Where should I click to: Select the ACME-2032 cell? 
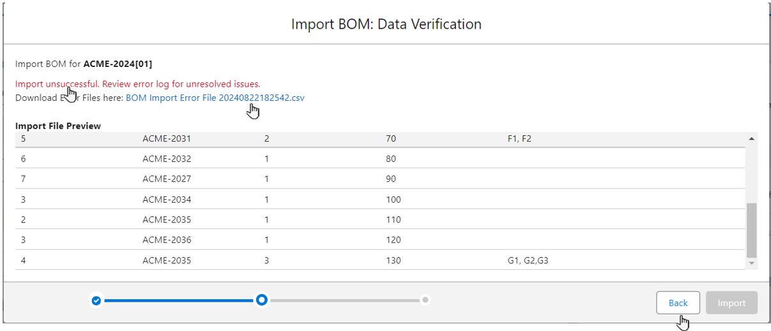(x=167, y=159)
